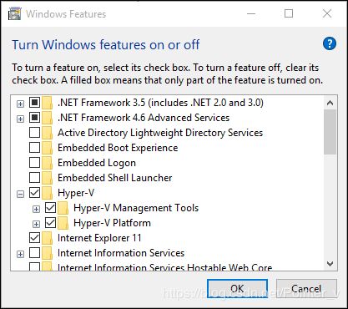The width and height of the screenshot is (348, 309).
Task: Click the Cancel button
Action: tap(306, 289)
